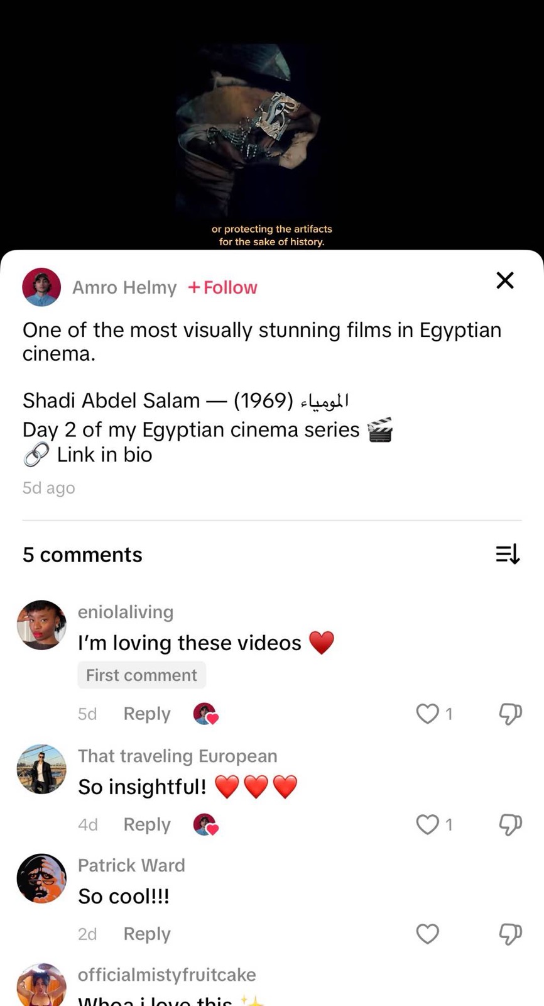Dislike Patrick Ward's comment

click(510, 934)
